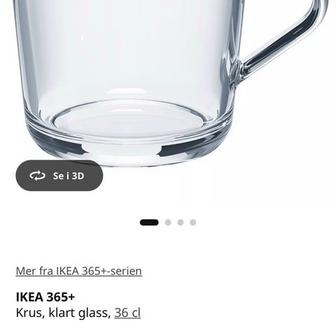
Task: Click the 36 cl size link
Action: [x=127, y=313]
